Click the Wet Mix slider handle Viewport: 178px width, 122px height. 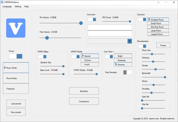pos(142,108)
